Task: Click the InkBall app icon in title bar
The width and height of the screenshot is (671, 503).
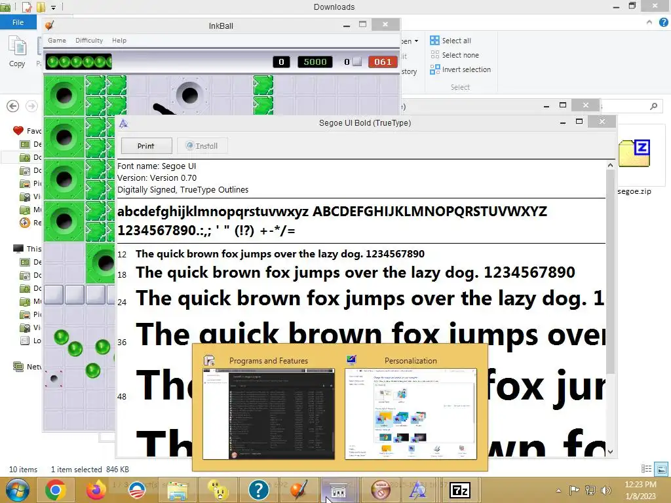Action: [50, 26]
